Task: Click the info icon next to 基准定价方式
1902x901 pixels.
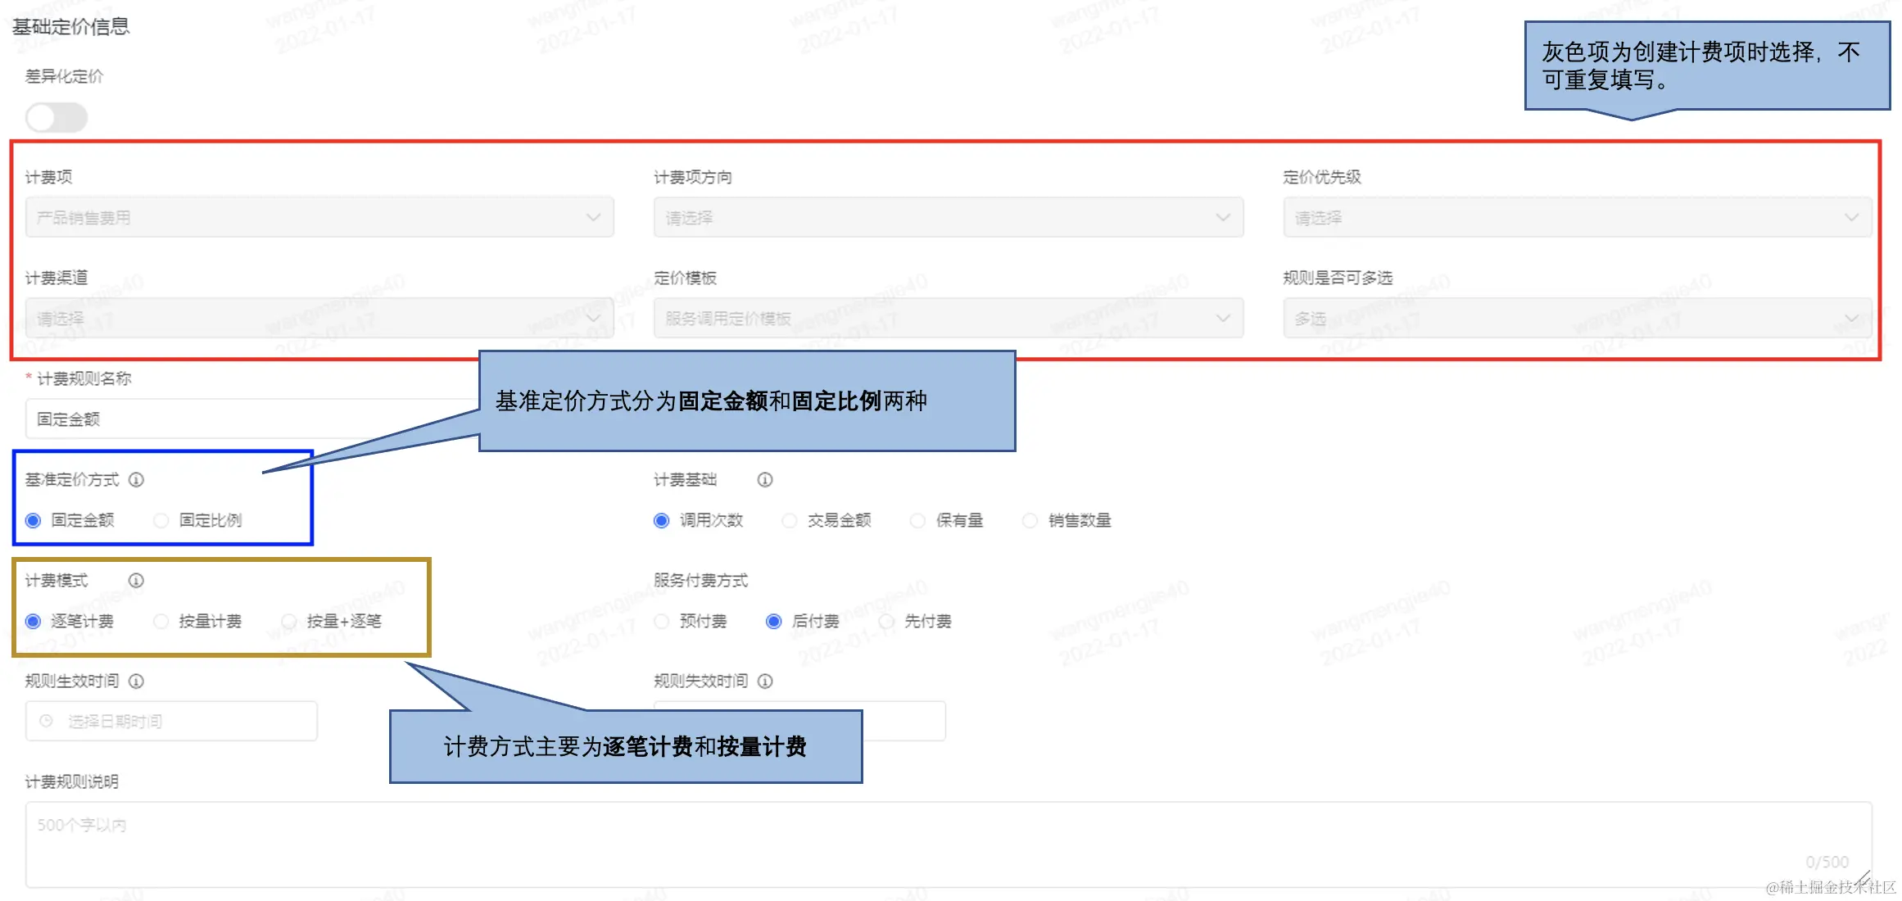Action: [136, 481]
